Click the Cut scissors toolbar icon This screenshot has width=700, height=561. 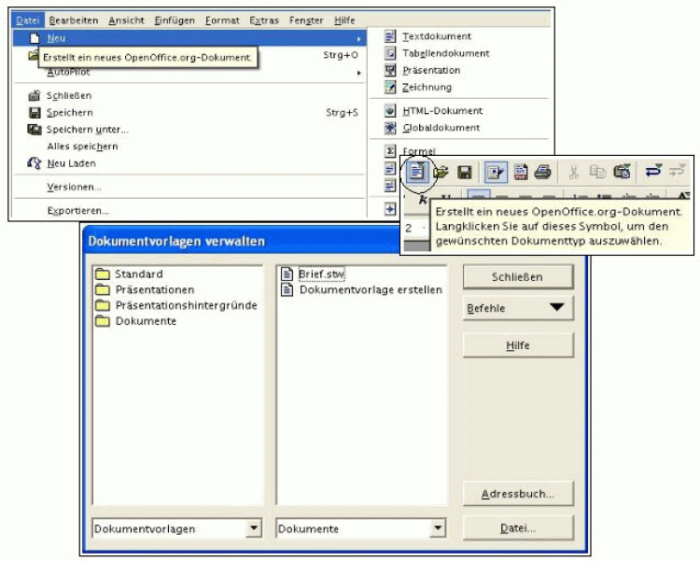(x=573, y=172)
